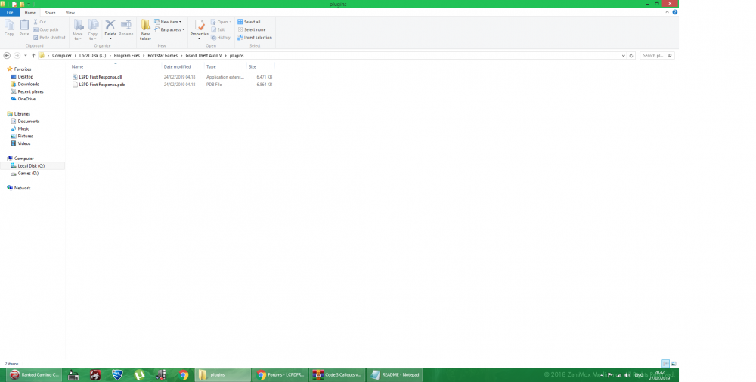Screen dimensions: 756x382
Task: Click Edit in the Open group
Action: point(218,29)
